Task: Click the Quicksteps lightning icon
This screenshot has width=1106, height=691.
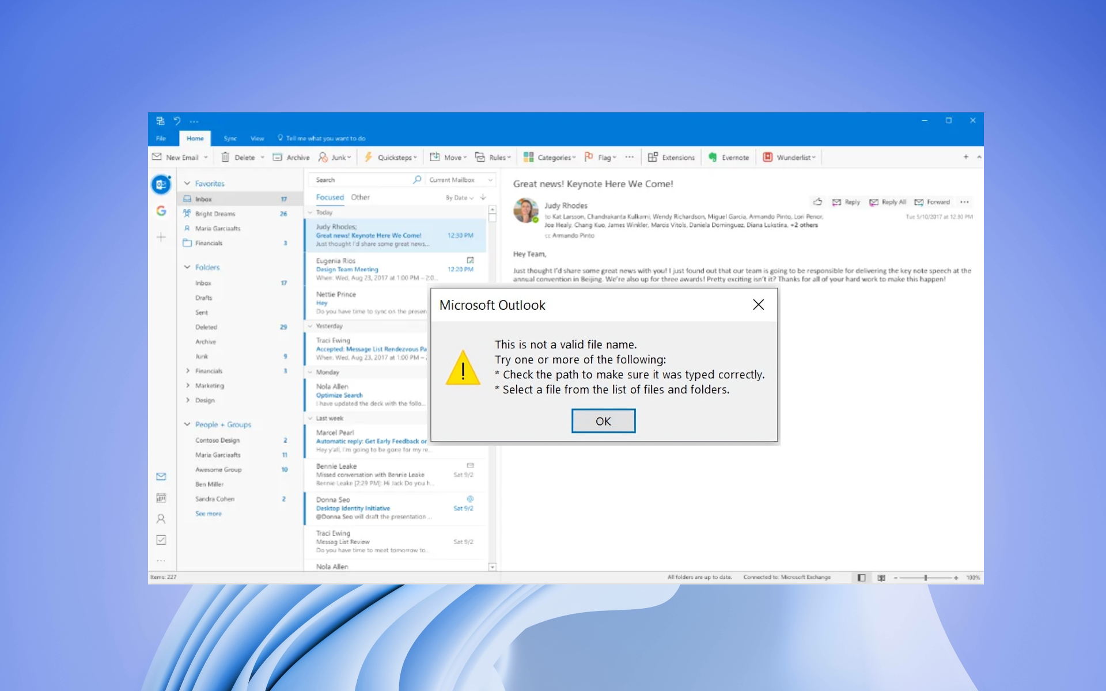Action: point(369,157)
